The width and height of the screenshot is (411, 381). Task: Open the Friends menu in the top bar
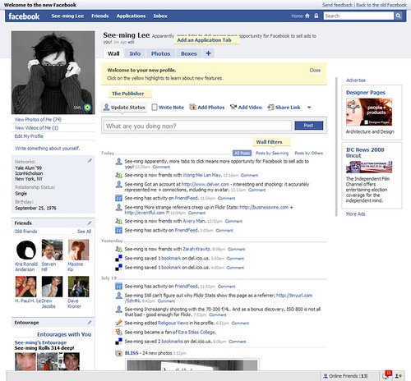[x=100, y=16]
